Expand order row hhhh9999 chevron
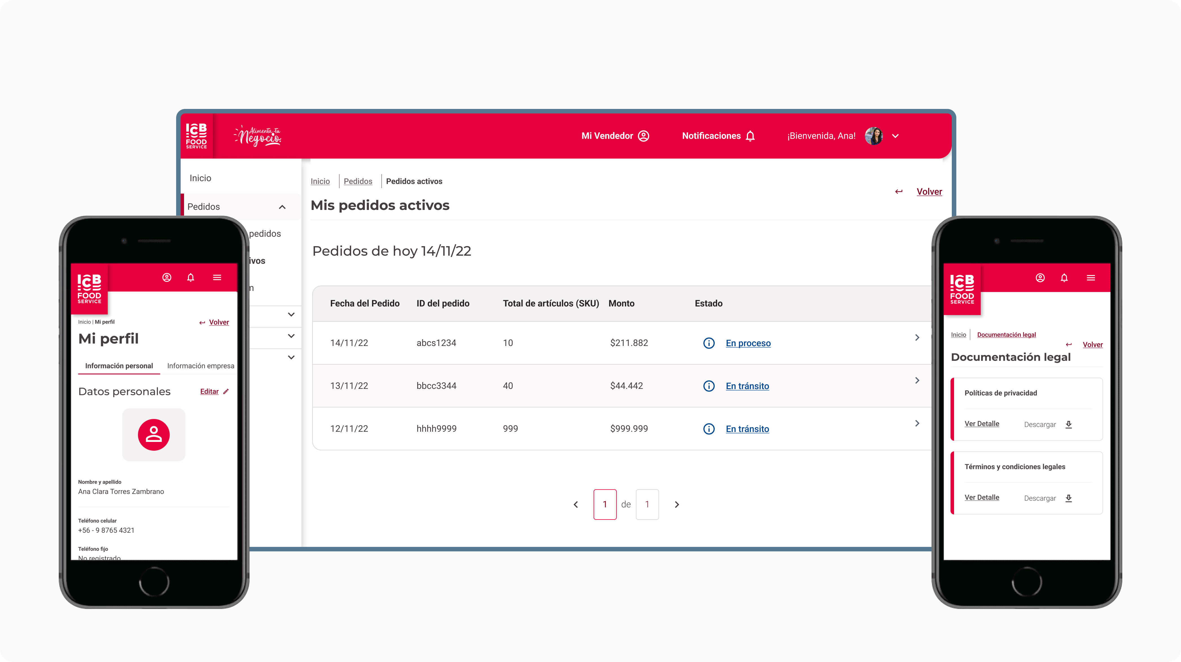The image size is (1181, 662). pyautogui.click(x=917, y=423)
